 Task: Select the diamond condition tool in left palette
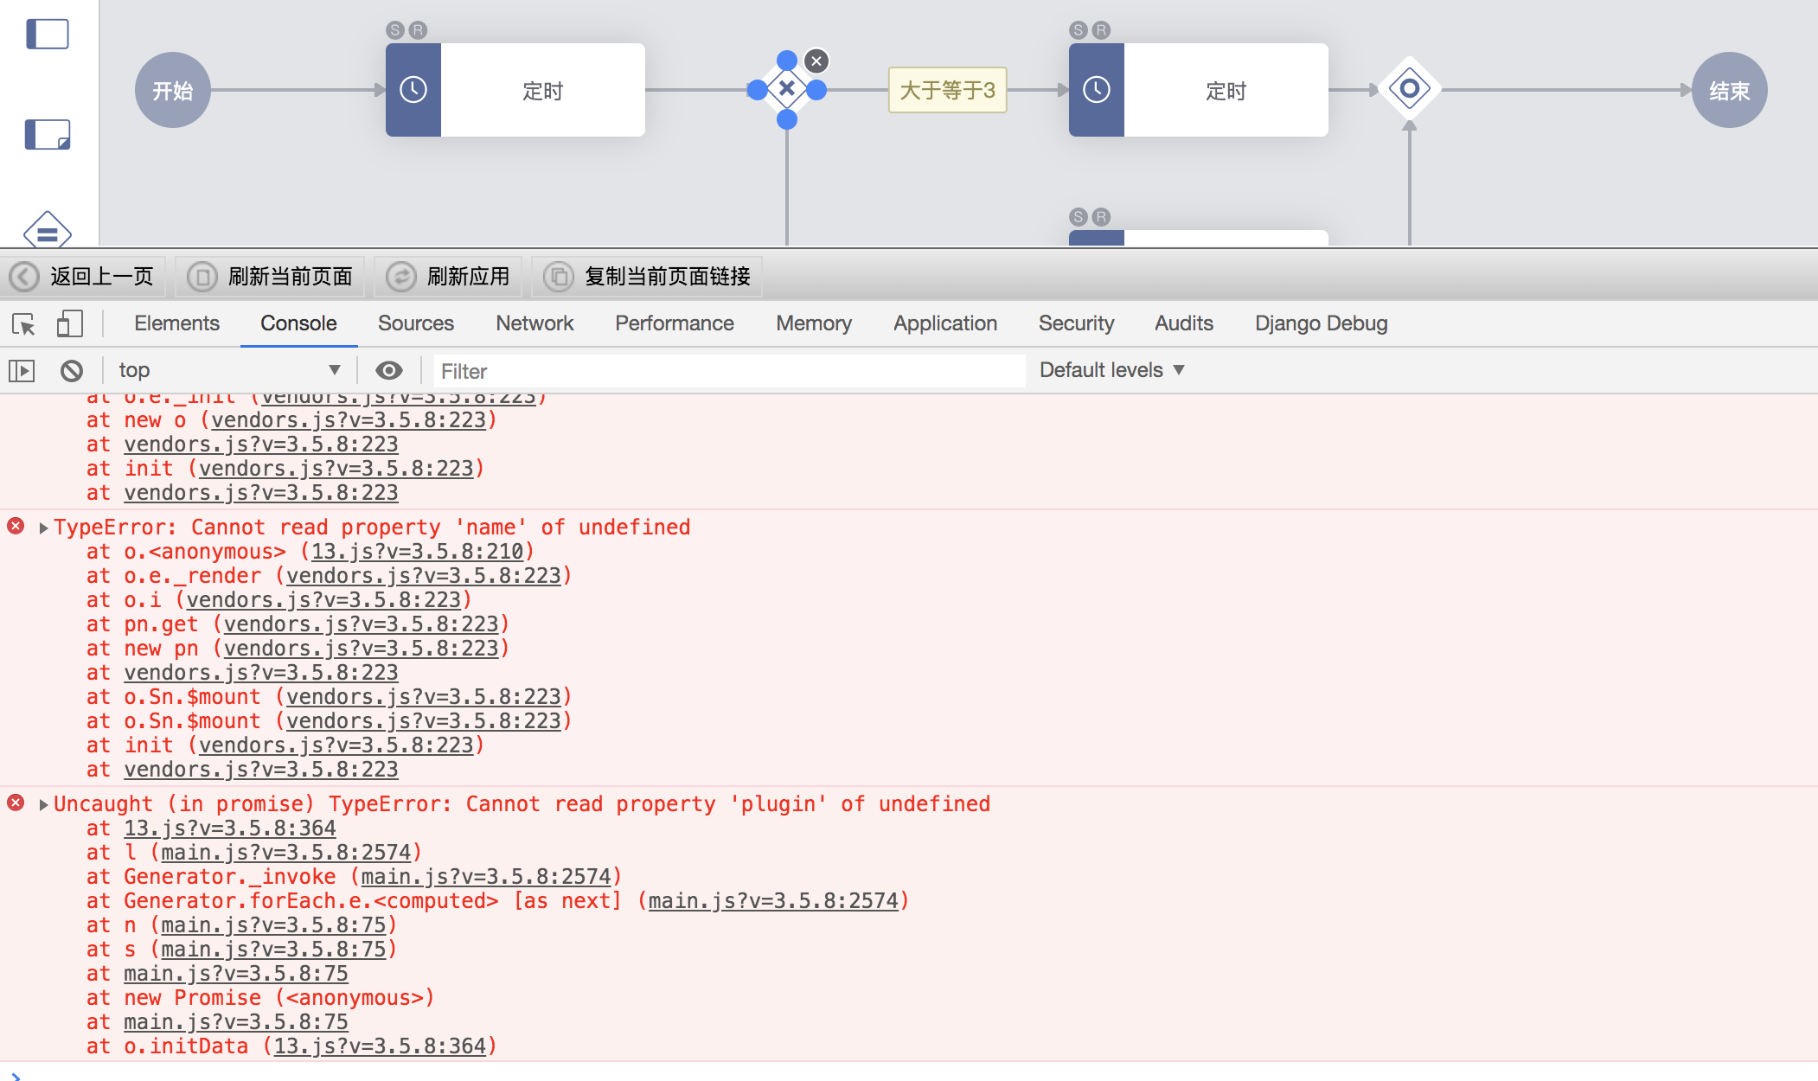(49, 232)
